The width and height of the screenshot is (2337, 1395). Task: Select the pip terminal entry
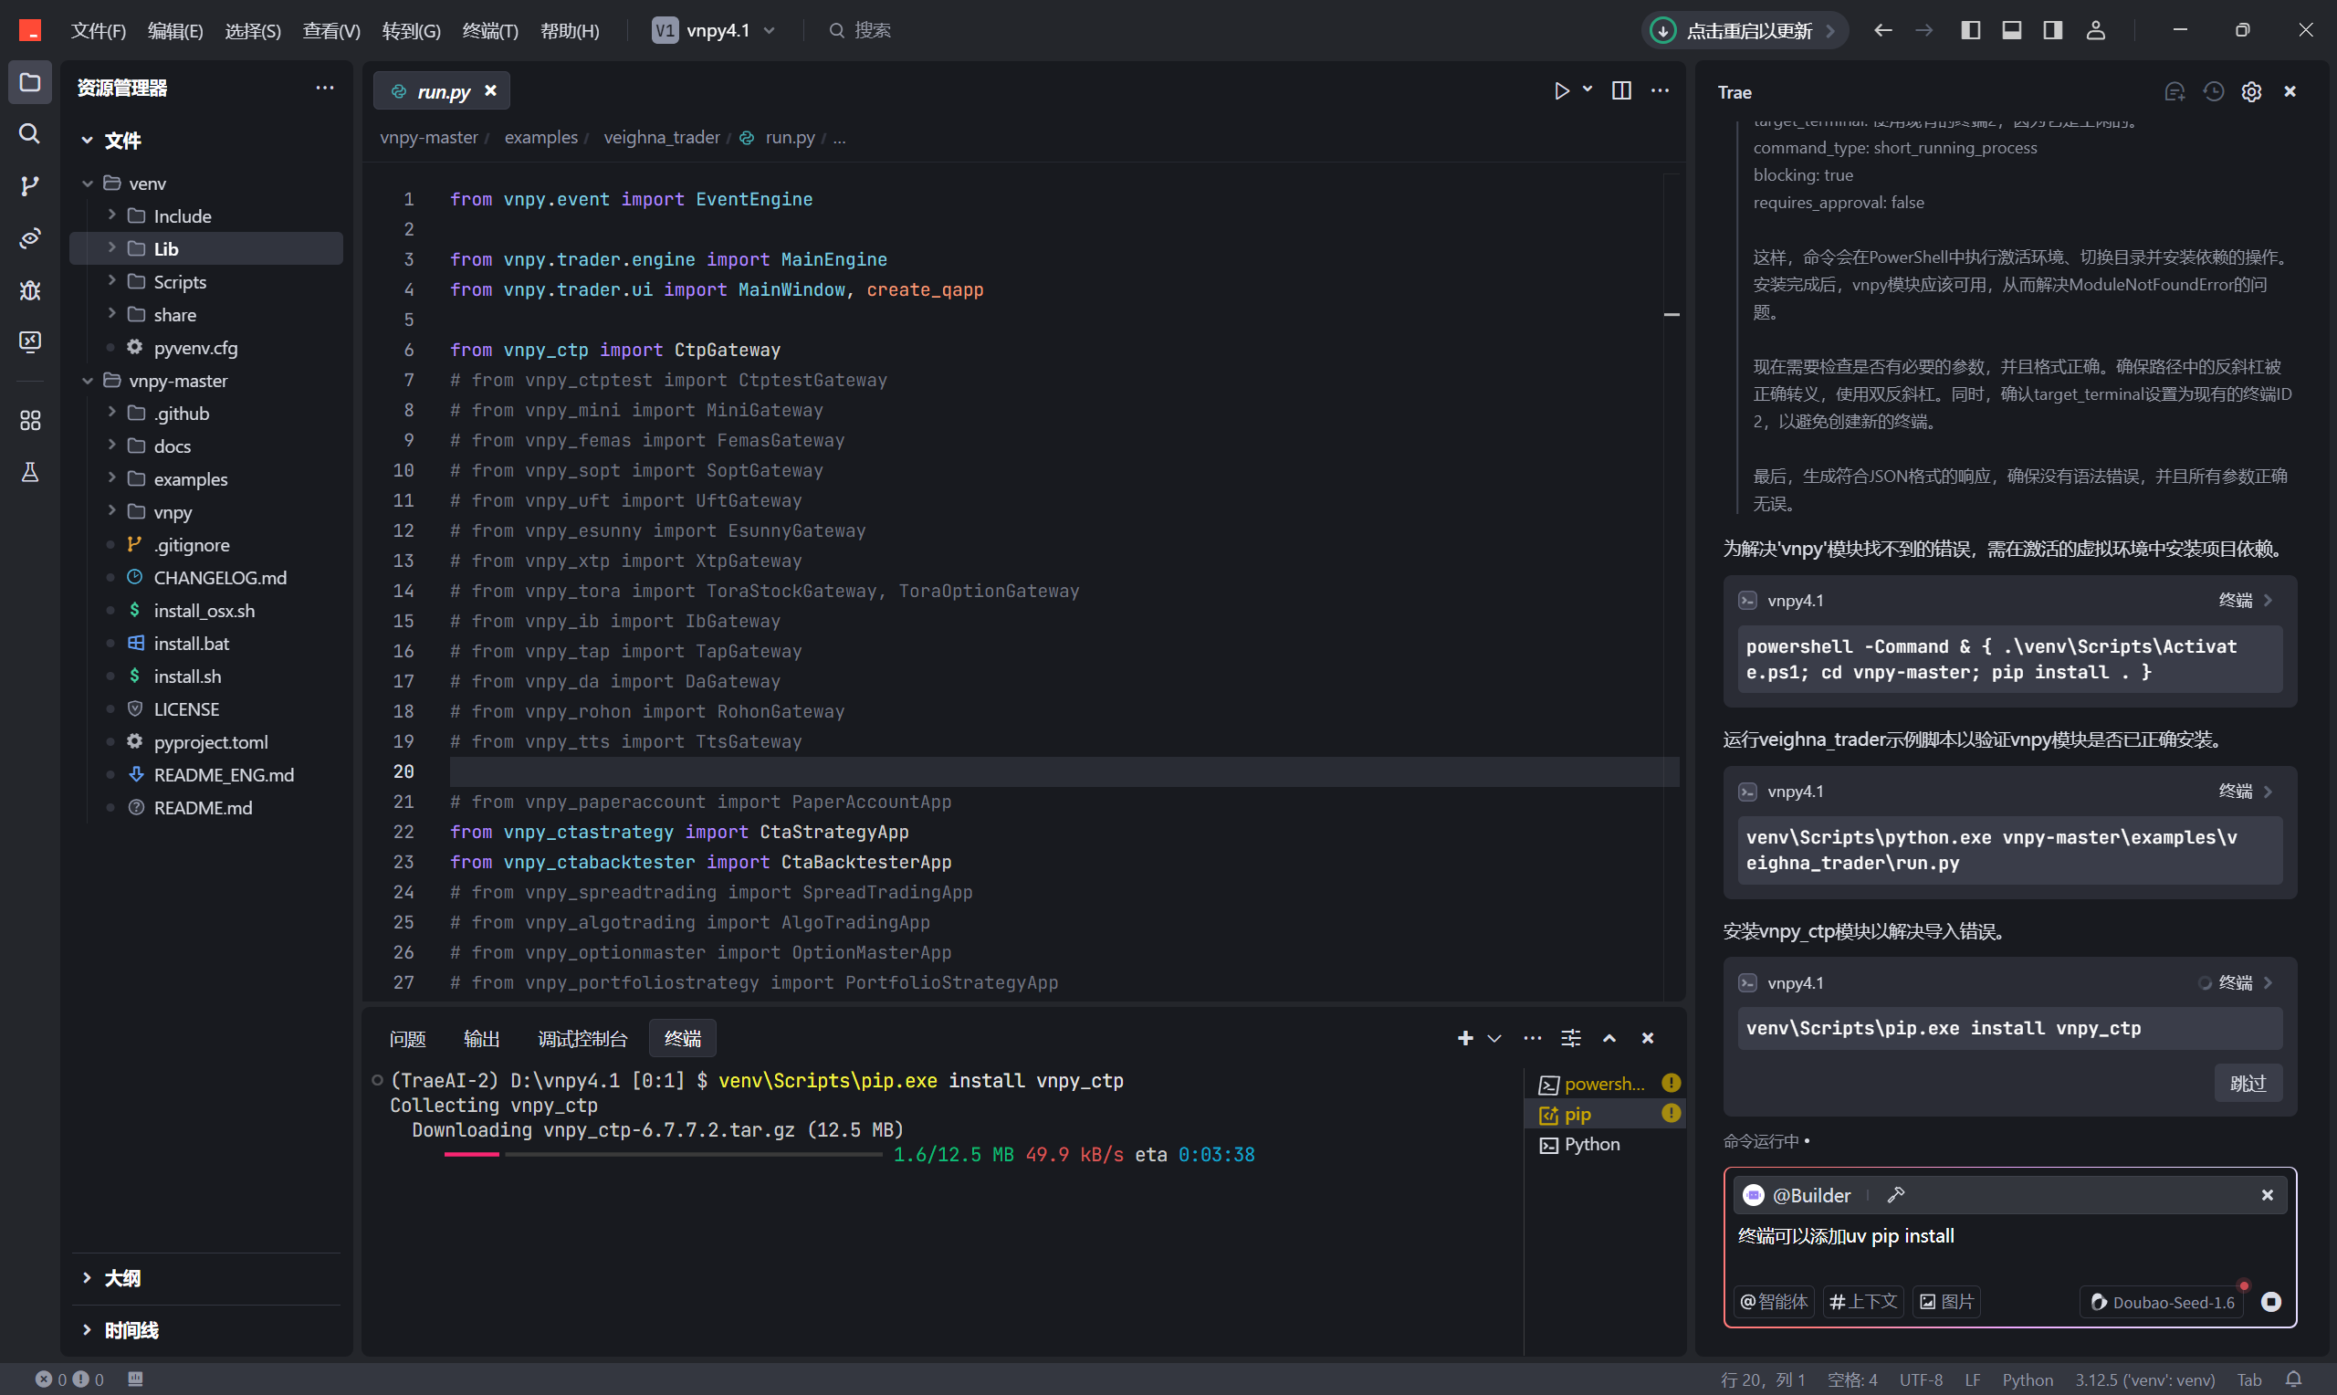coord(1606,1114)
